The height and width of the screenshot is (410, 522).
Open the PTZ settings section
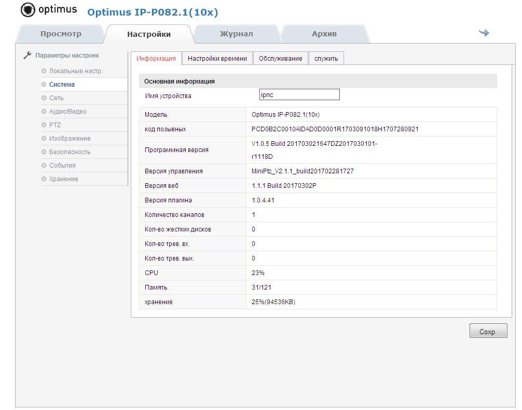click(x=55, y=125)
